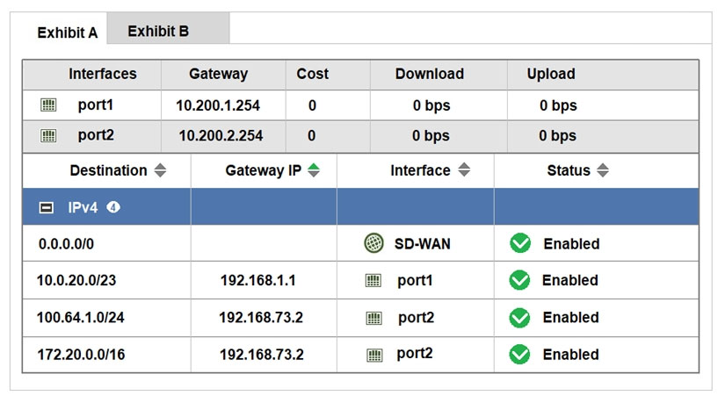Click the SD-WAN globe icon
The width and height of the screenshot is (725, 403).
pos(373,243)
